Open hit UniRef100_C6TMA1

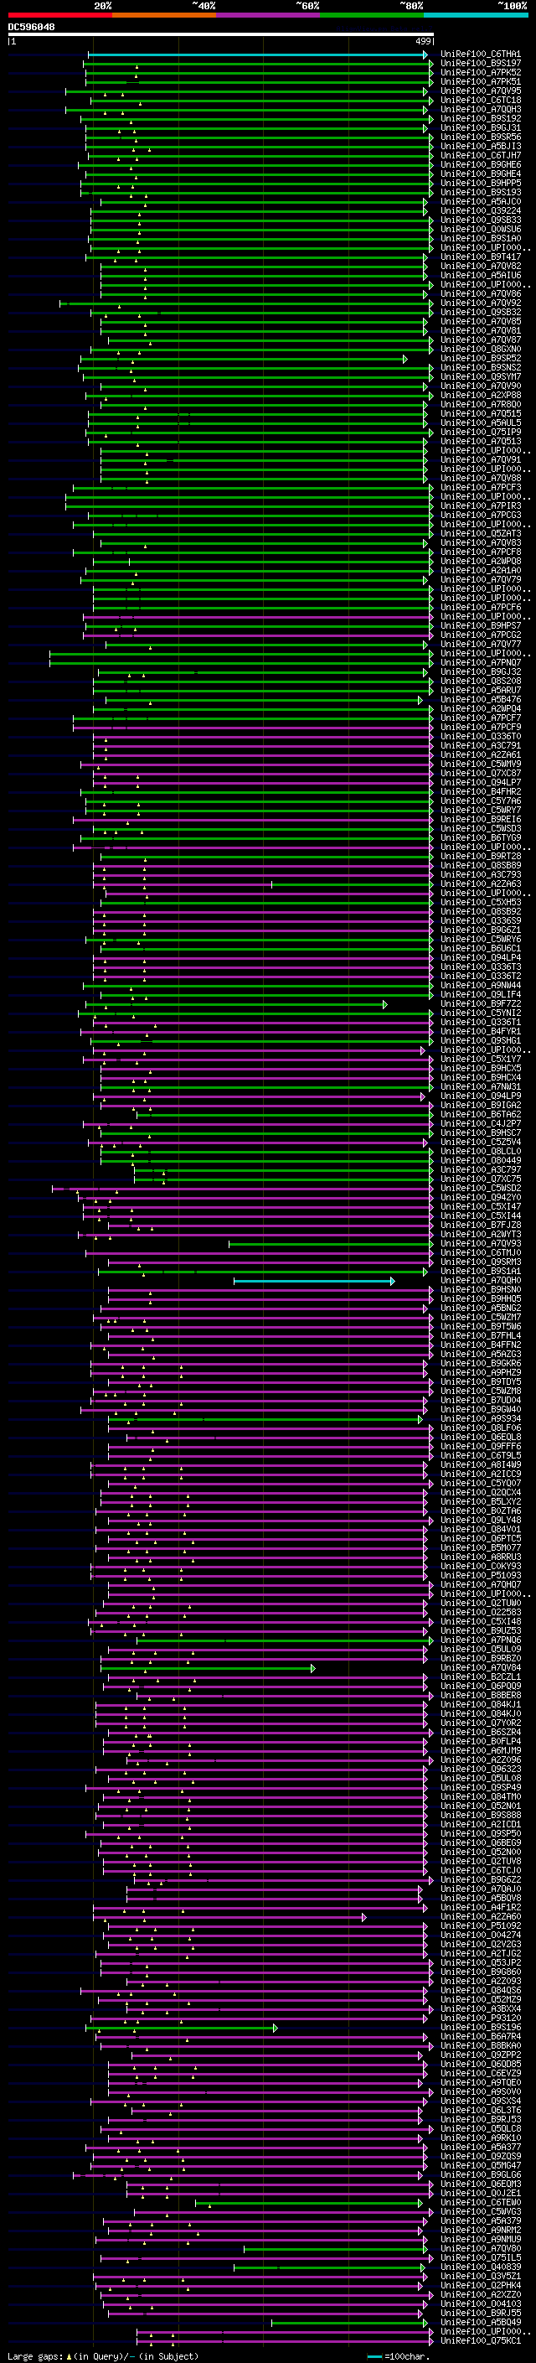pyautogui.click(x=480, y=54)
